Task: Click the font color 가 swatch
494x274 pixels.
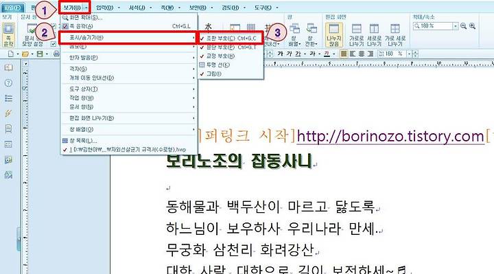Action: point(327,54)
